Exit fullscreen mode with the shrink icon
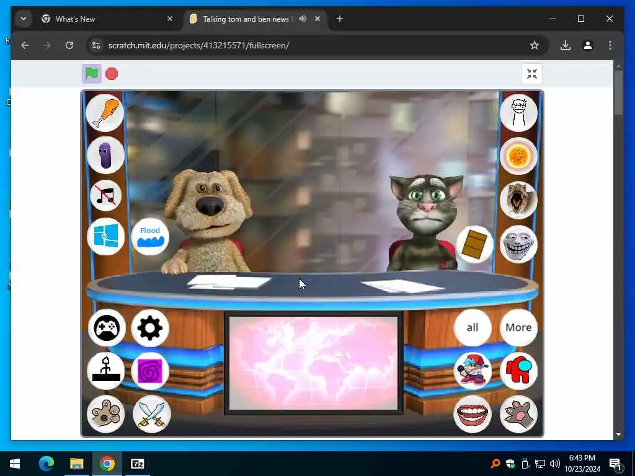 (531, 74)
